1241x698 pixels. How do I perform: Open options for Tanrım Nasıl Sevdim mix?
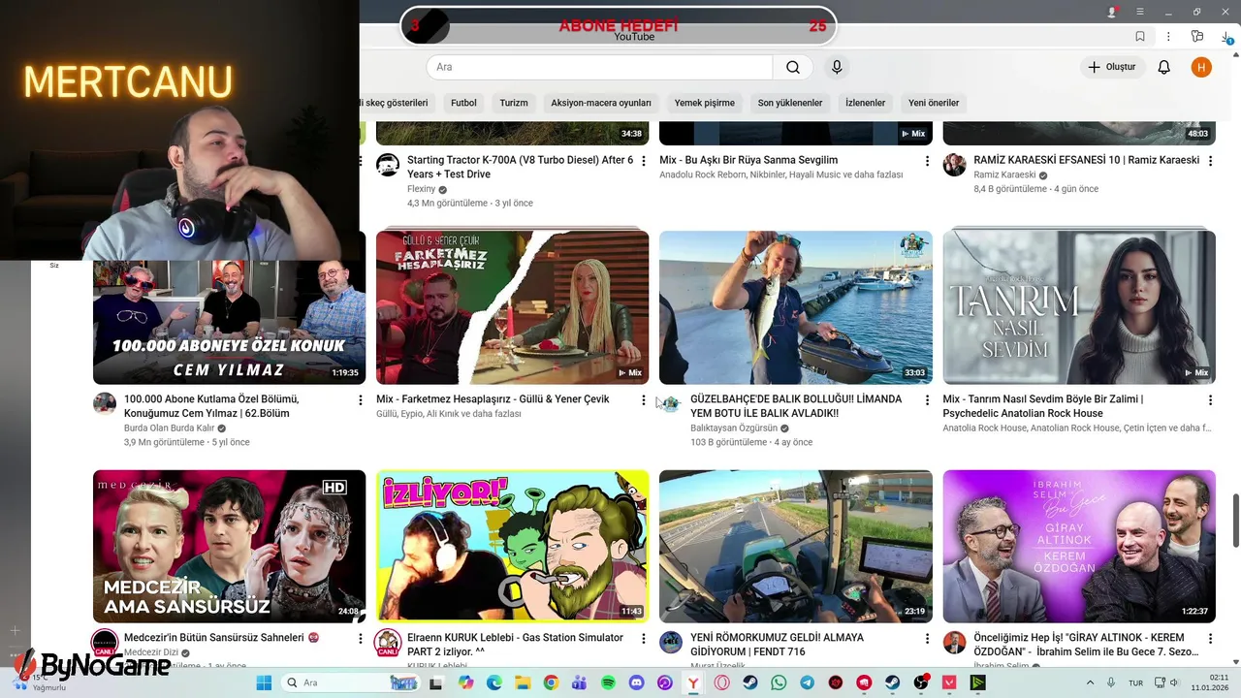coord(1209,399)
